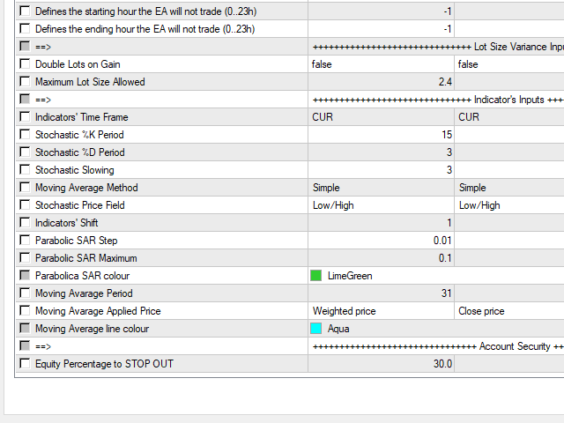Enable Equity Percentage to STOP OUT checkbox
Image resolution: width=564 pixels, height=423 pixels.
pos(24,364)
